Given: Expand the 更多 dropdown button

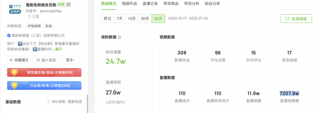Looking at the screenshot, I should tap(71, 60).
